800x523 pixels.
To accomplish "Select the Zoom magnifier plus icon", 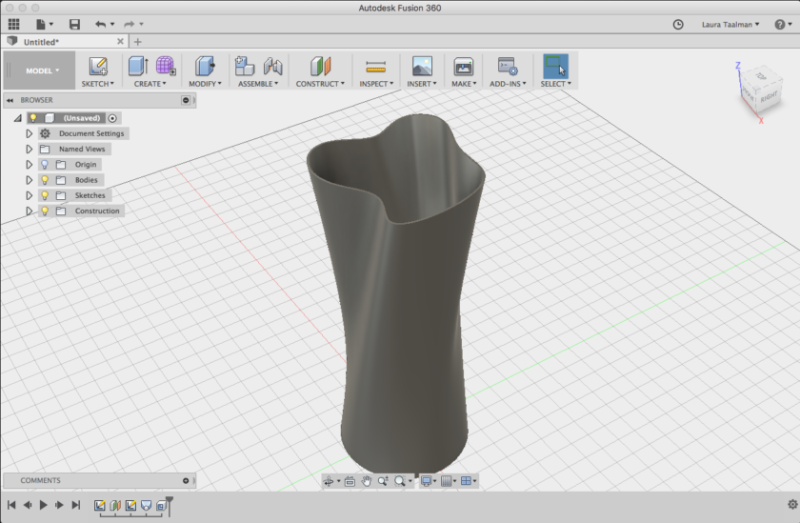I will click(383, 481).
